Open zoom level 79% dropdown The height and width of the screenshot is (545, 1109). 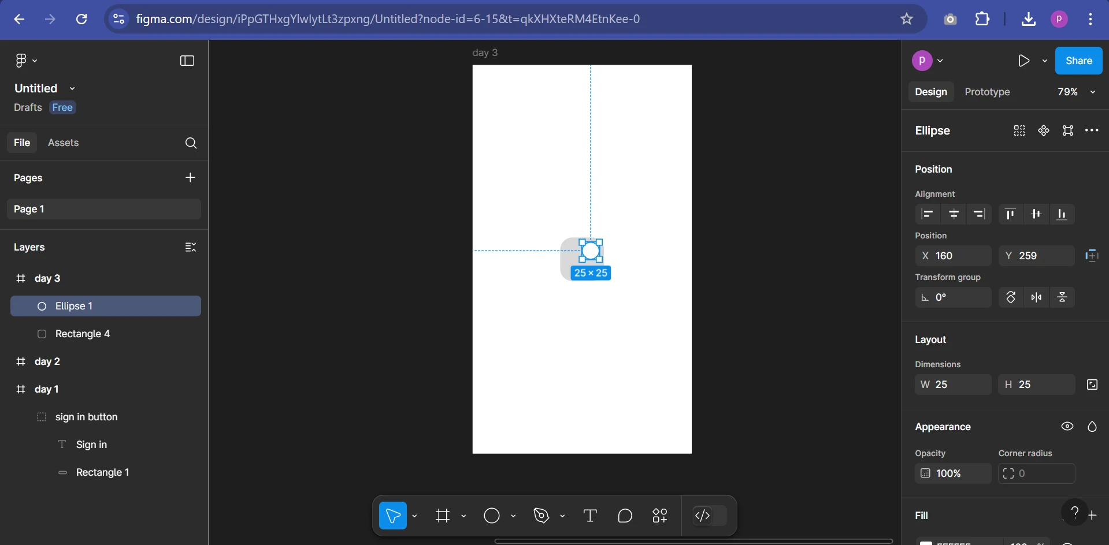click(1076, 92)
